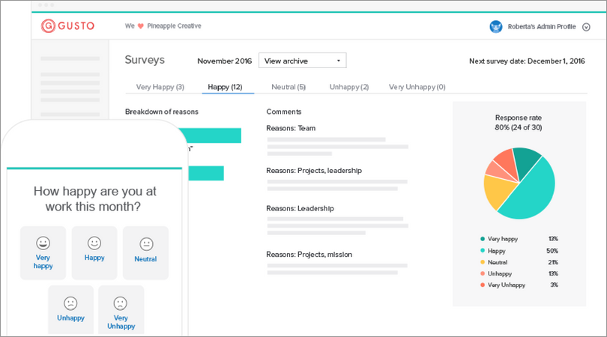
Task: Click 'Next survey date: December 1, 2016'
Action: pyautogui.click(x=527, y=61)
